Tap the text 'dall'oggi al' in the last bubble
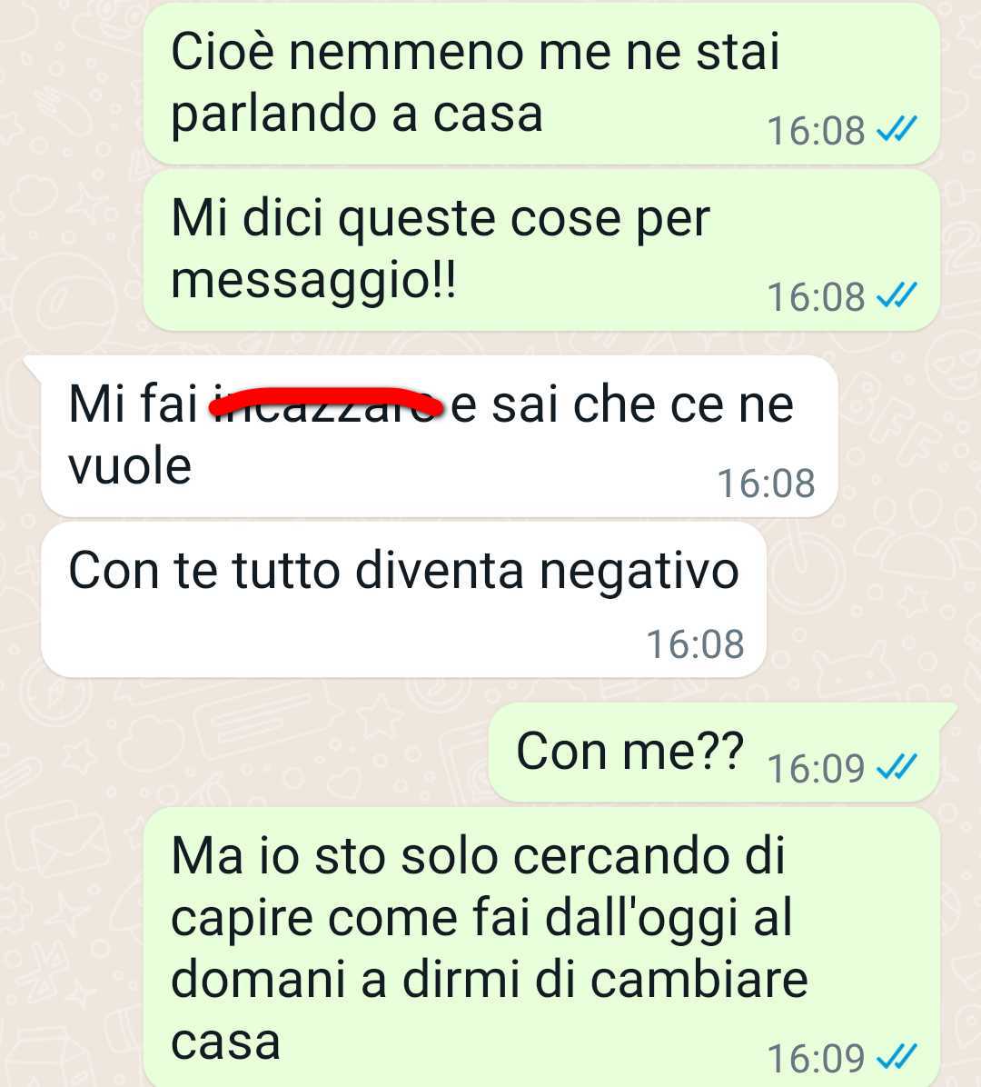 (669, 919)
